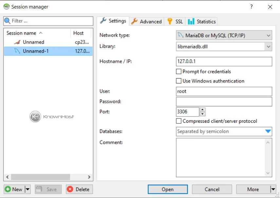
Task: Expand the Library dropdown list
Action: [269, 46]
